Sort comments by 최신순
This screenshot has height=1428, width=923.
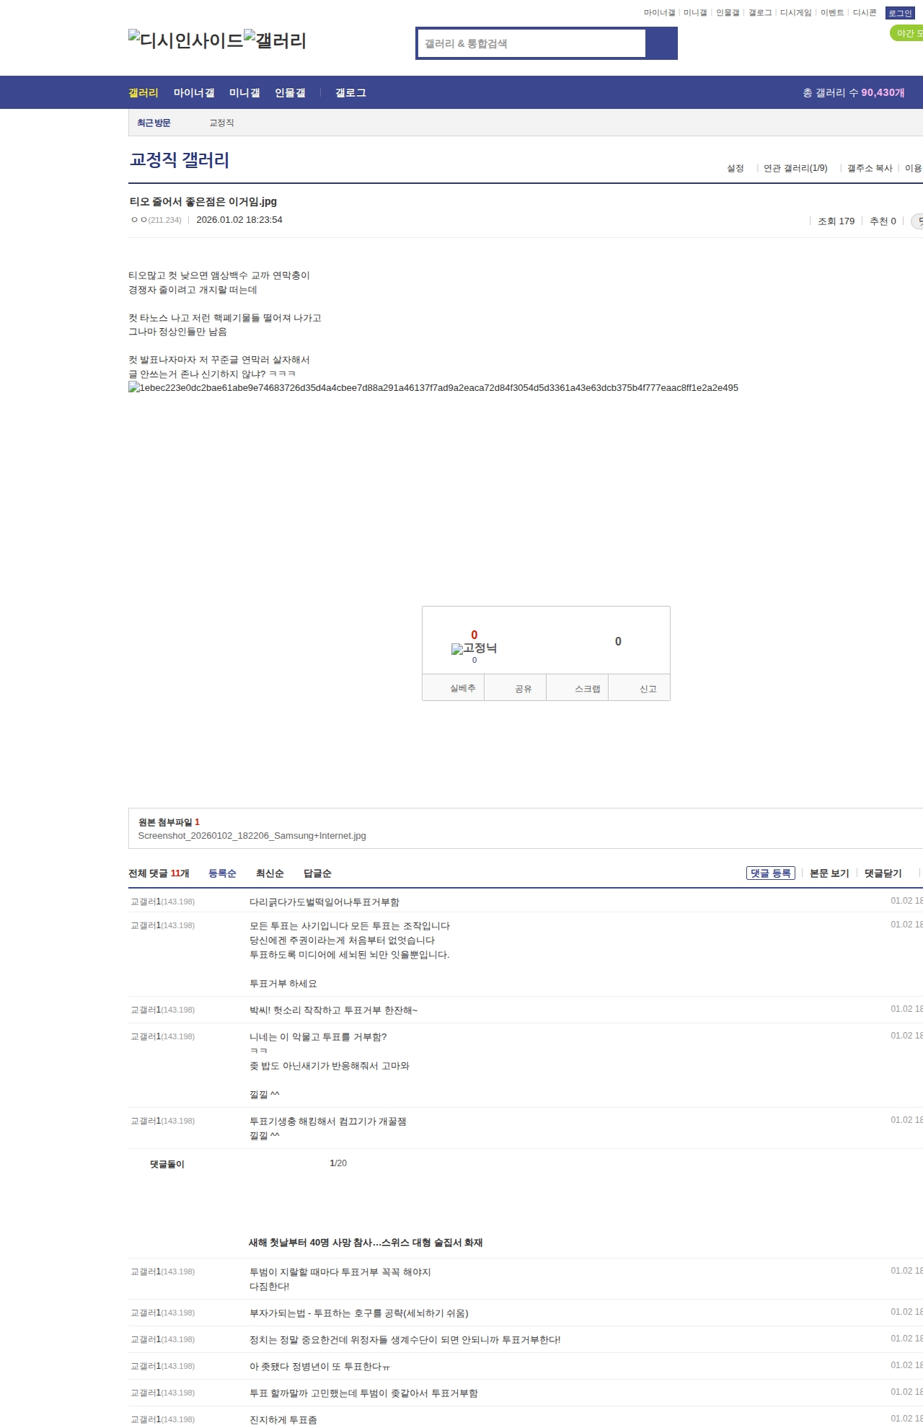[270, 873]
